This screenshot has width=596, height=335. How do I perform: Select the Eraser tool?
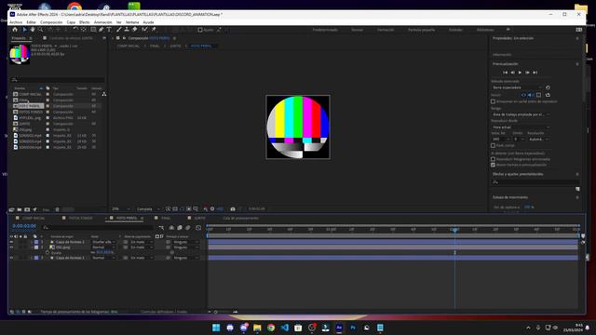click(134, 29)
